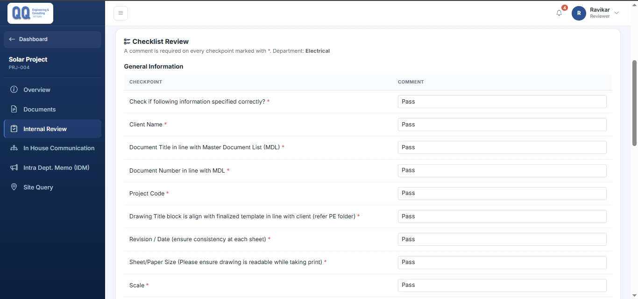The height and width of the screenshot is (299, 638).
Task: Open the notifications bell icon
Action: [x=559, y=13]
